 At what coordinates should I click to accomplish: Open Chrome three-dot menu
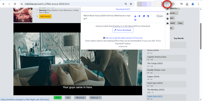(x=198, y=4)
